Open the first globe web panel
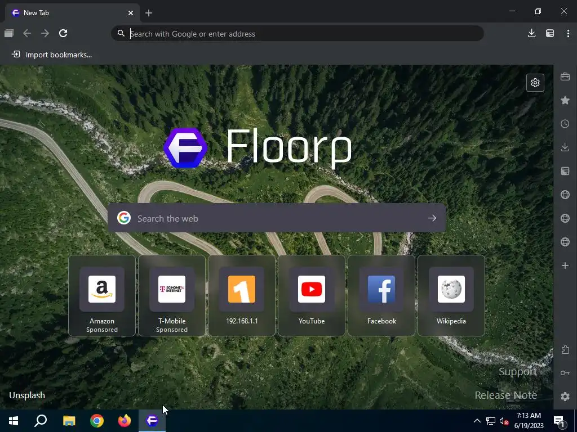The width and height of the screenshot is (577, 432). [x=565, y=195]
